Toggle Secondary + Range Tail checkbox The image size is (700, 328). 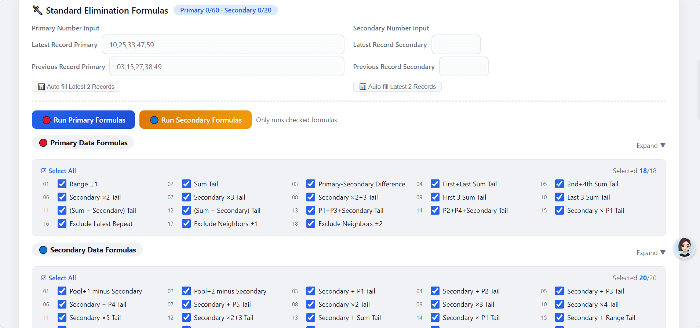click(x=559, y=317)
